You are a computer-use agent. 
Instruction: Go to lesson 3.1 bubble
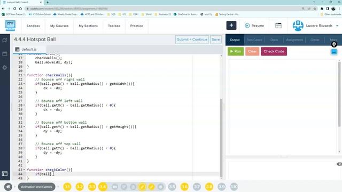(67, 187)
